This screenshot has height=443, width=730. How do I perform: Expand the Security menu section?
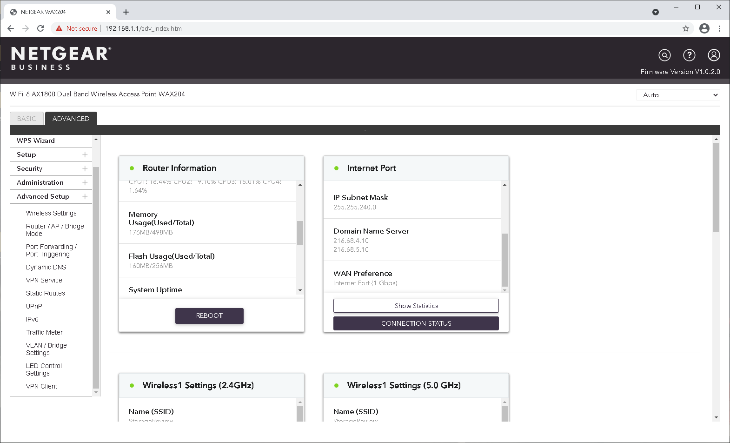click(85, 168)
